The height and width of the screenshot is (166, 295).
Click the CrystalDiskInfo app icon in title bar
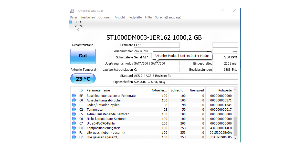click(x=72, y=11)
